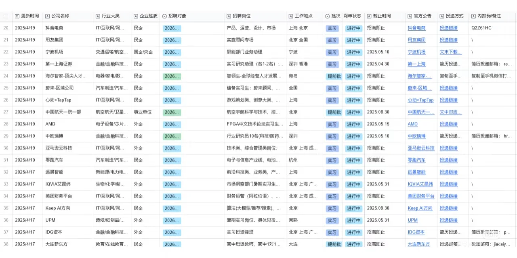Select the 航空航天/卫星 industry cell
517x258 pixels.
pyautogui.click(x=112, y=112)
